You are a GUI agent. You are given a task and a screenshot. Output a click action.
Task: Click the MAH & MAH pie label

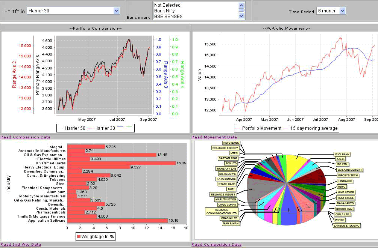[231, 224]
